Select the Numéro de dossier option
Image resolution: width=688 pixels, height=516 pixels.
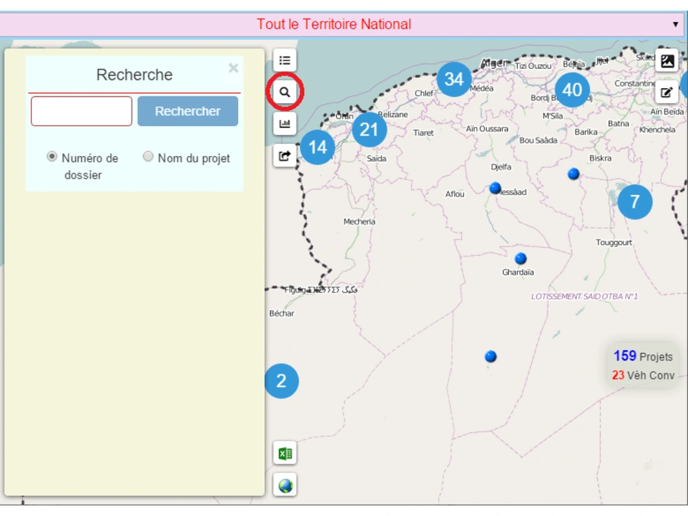[52, 157]
